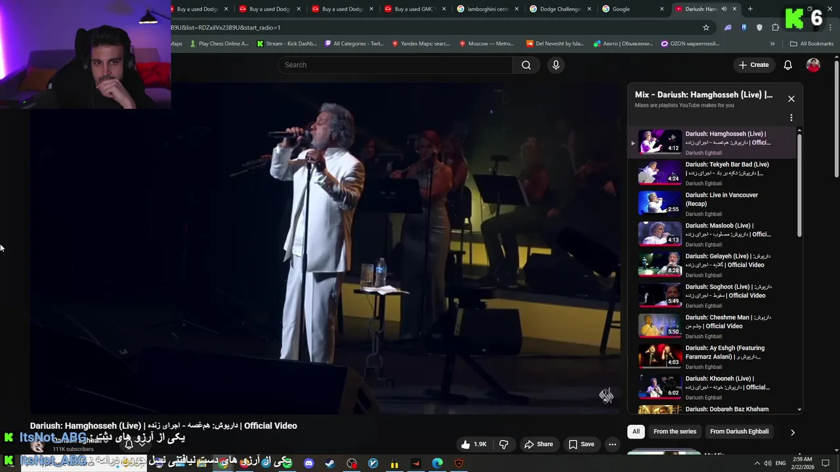Play Cheshme Man Official Video thumbnail
Screen dimensions: 840x472
660,326
